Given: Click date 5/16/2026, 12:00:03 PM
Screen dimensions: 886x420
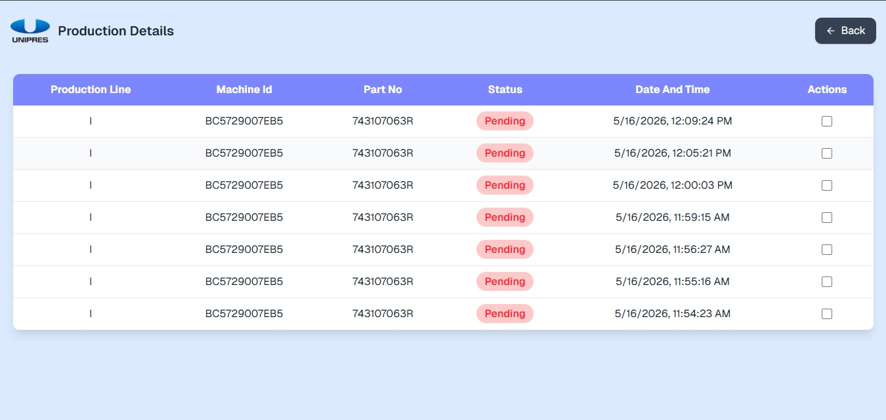Looking at the screenshot, I should coord(673,185).
